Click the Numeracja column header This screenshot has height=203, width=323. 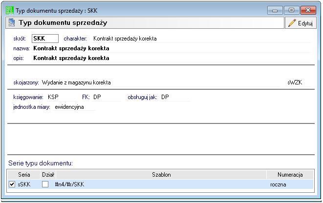pyautogui.click(x=290, y=175)
